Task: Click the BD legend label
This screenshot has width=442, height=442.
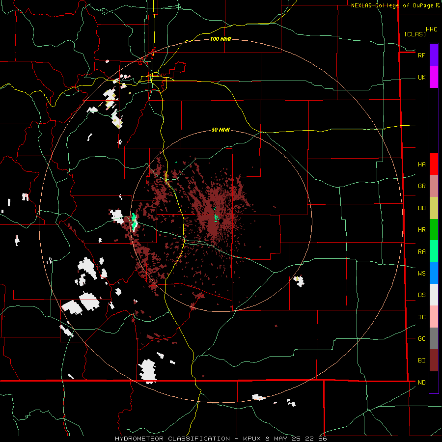Action: click(421, 208)
